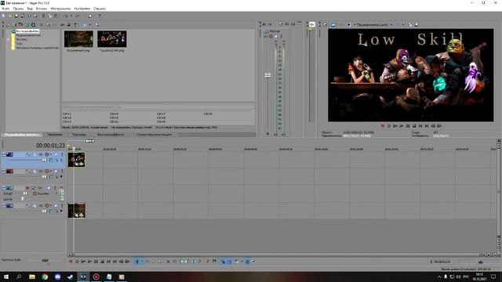The height and width of the screenshot is (282, 502).
Task: Open the auto ripple mode dropdown arrow
Action: pos(242,262)
